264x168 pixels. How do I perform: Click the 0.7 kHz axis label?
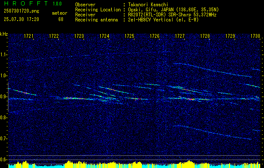(x=3, y=139)
